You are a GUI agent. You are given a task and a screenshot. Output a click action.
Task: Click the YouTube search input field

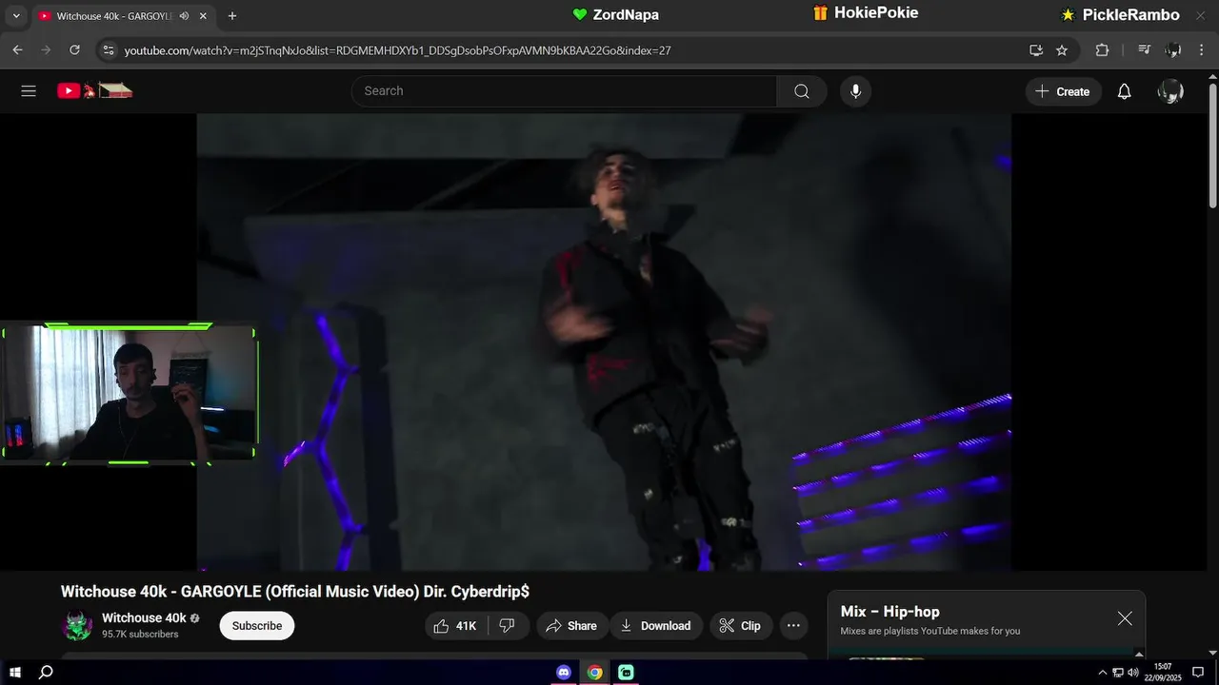(564, 91)
